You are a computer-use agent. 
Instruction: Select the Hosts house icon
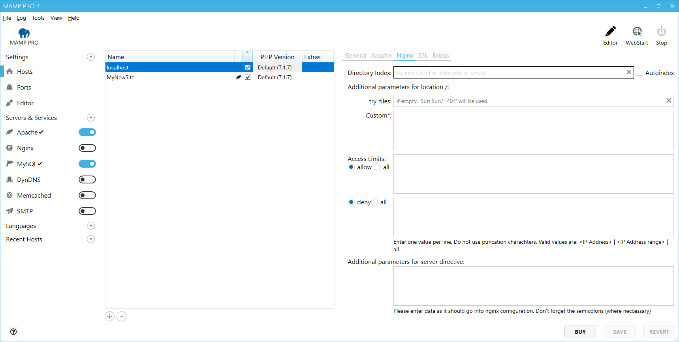(10, 71)
